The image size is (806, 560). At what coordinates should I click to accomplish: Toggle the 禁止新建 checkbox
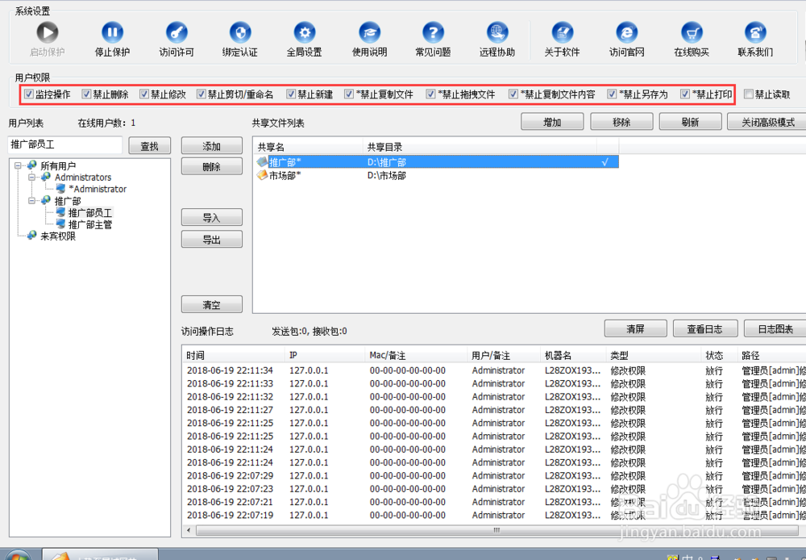point(291,94)
